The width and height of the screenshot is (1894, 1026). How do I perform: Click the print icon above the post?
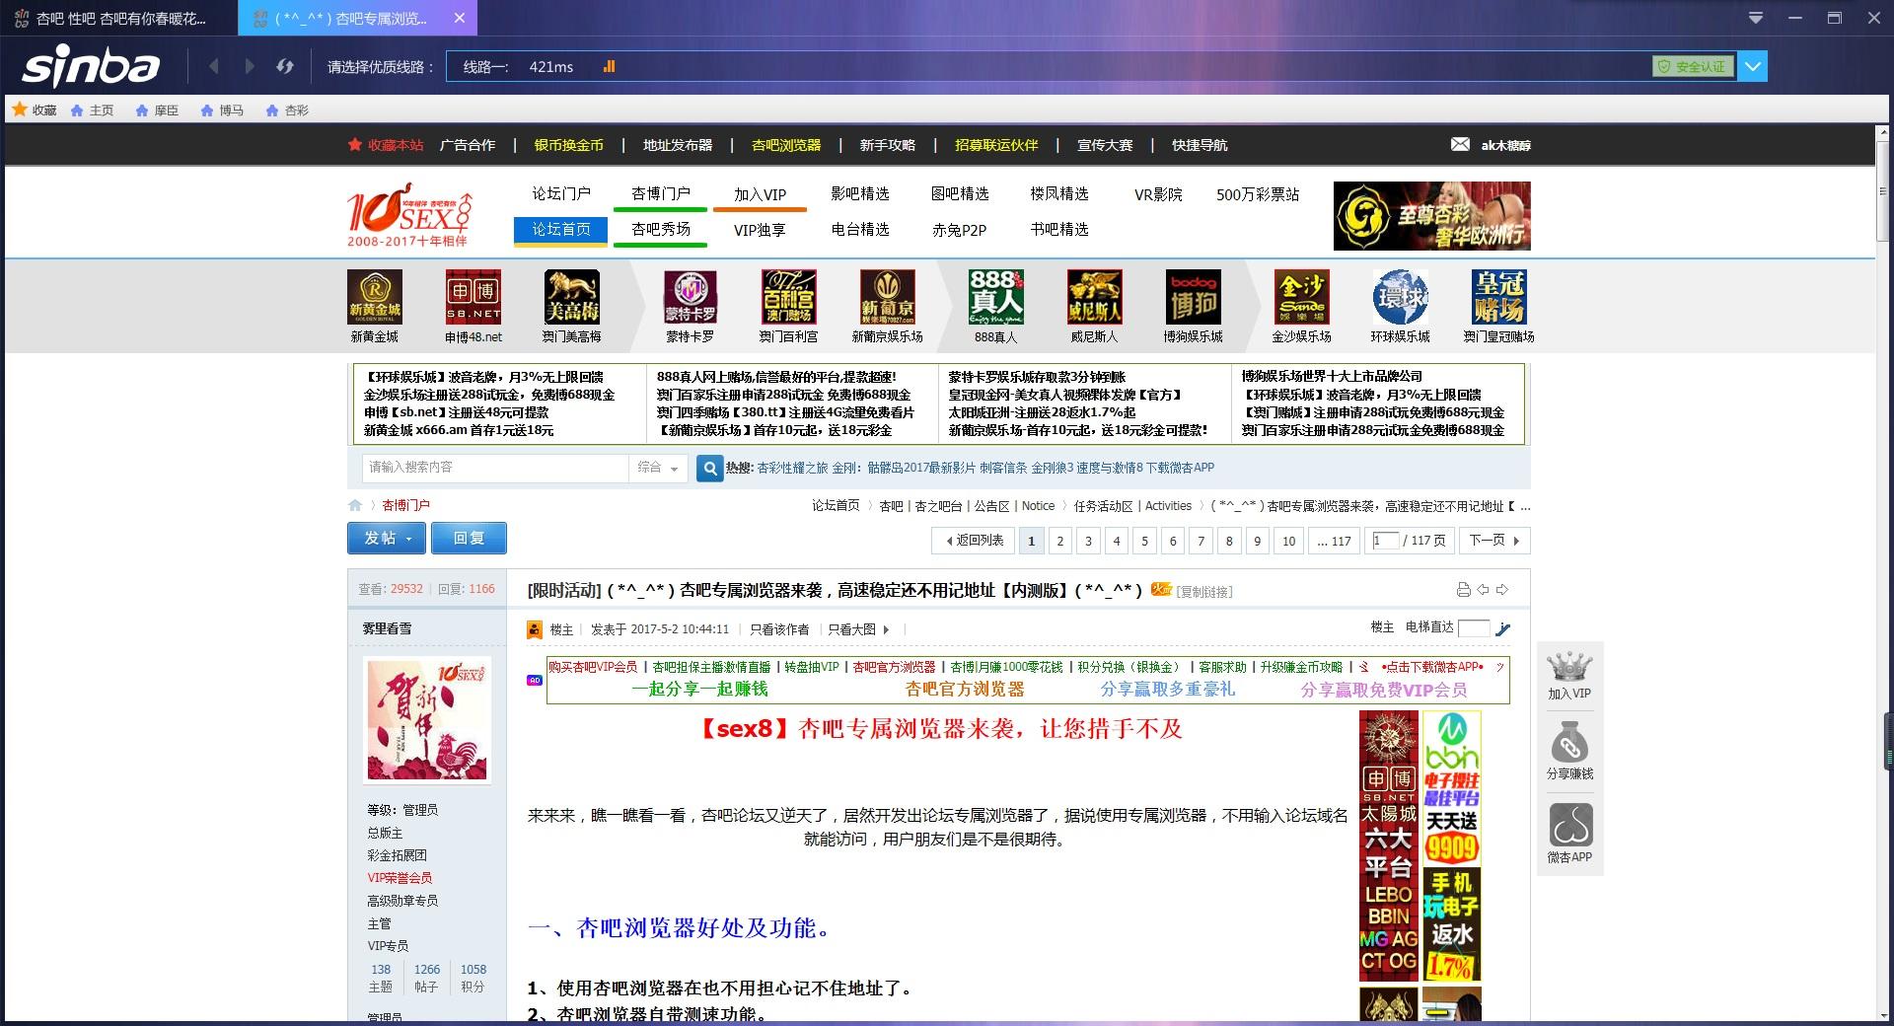click(1462, 589)
